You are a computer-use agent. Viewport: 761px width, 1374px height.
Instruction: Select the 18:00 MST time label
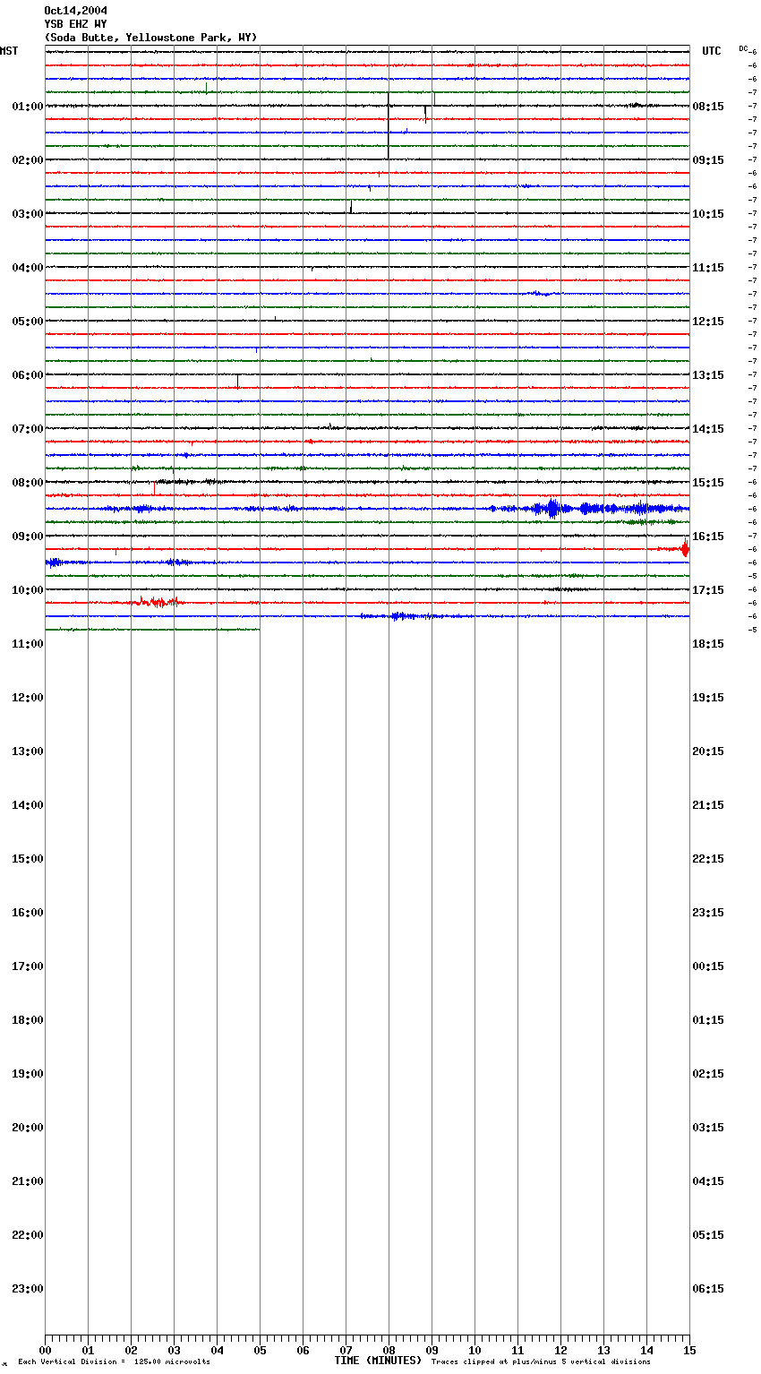28,1020
